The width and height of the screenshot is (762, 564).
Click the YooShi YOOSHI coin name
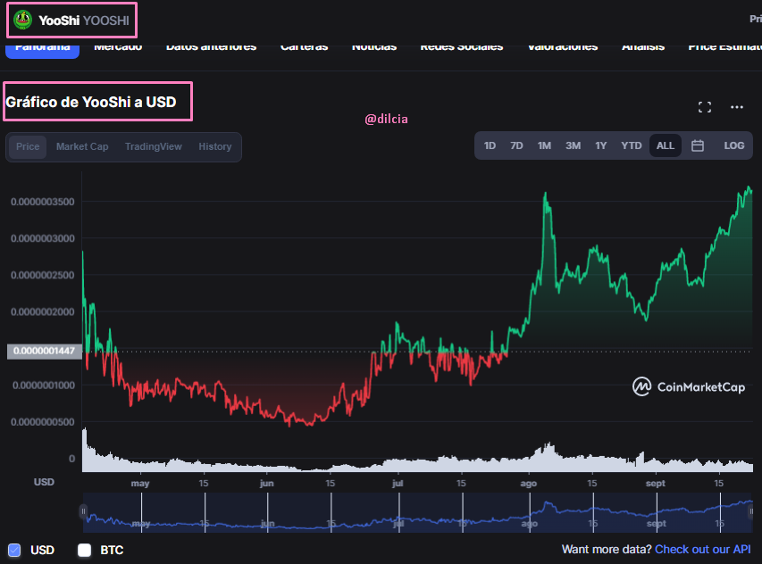(x=84, y=21)
